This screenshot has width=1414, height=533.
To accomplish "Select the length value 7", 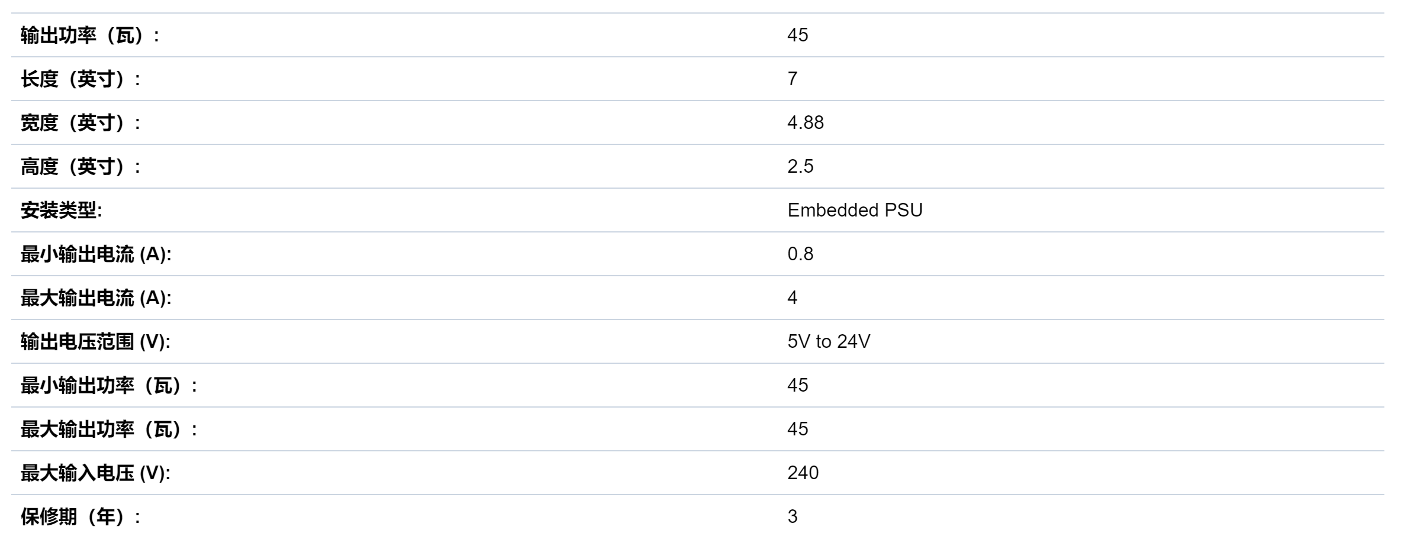I will tap(793, 79).
